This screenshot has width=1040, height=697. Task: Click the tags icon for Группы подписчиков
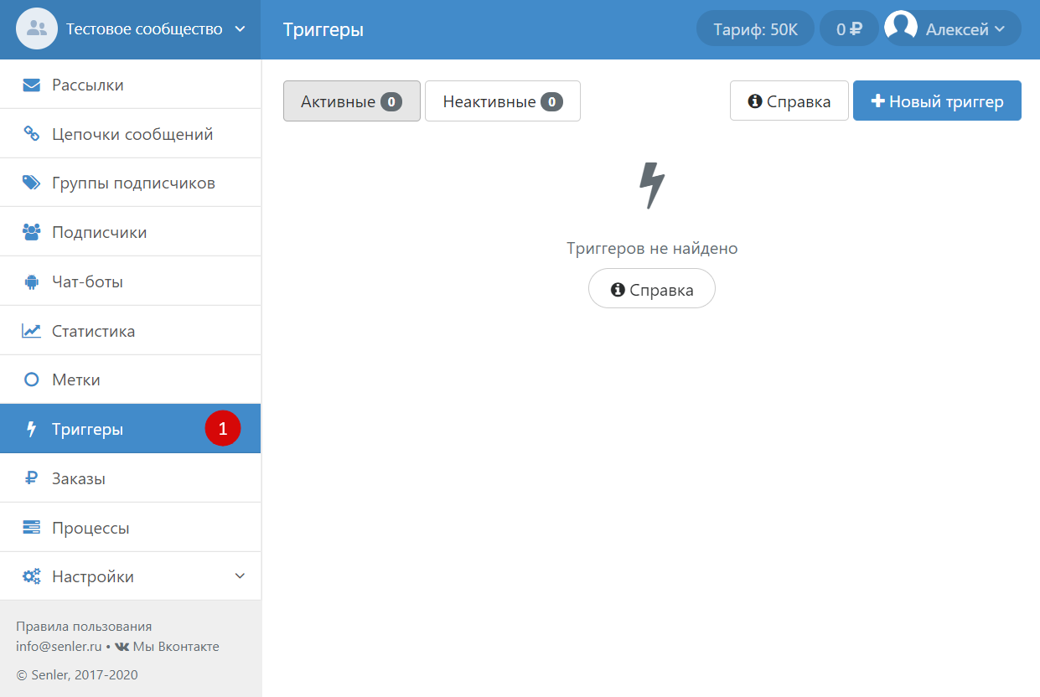(x=31, y=183)
